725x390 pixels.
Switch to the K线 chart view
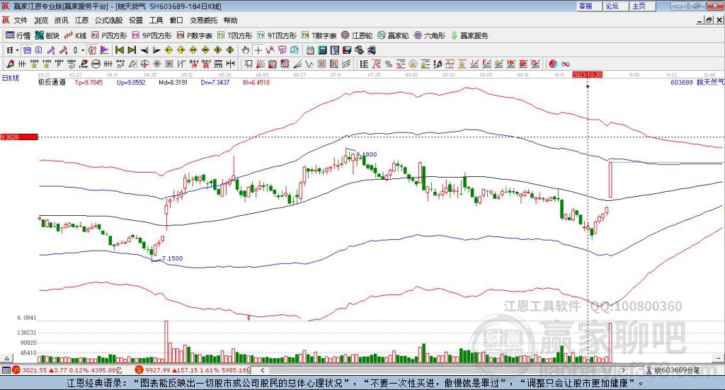pos(75,35)
